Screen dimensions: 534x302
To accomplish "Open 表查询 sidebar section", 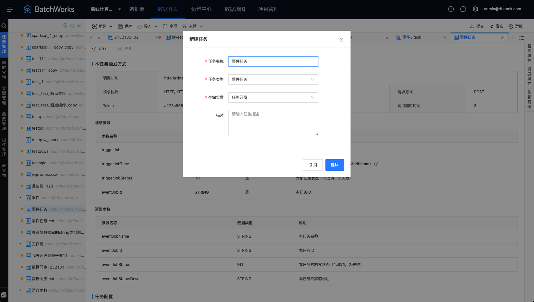I will (x=4, y=170).
